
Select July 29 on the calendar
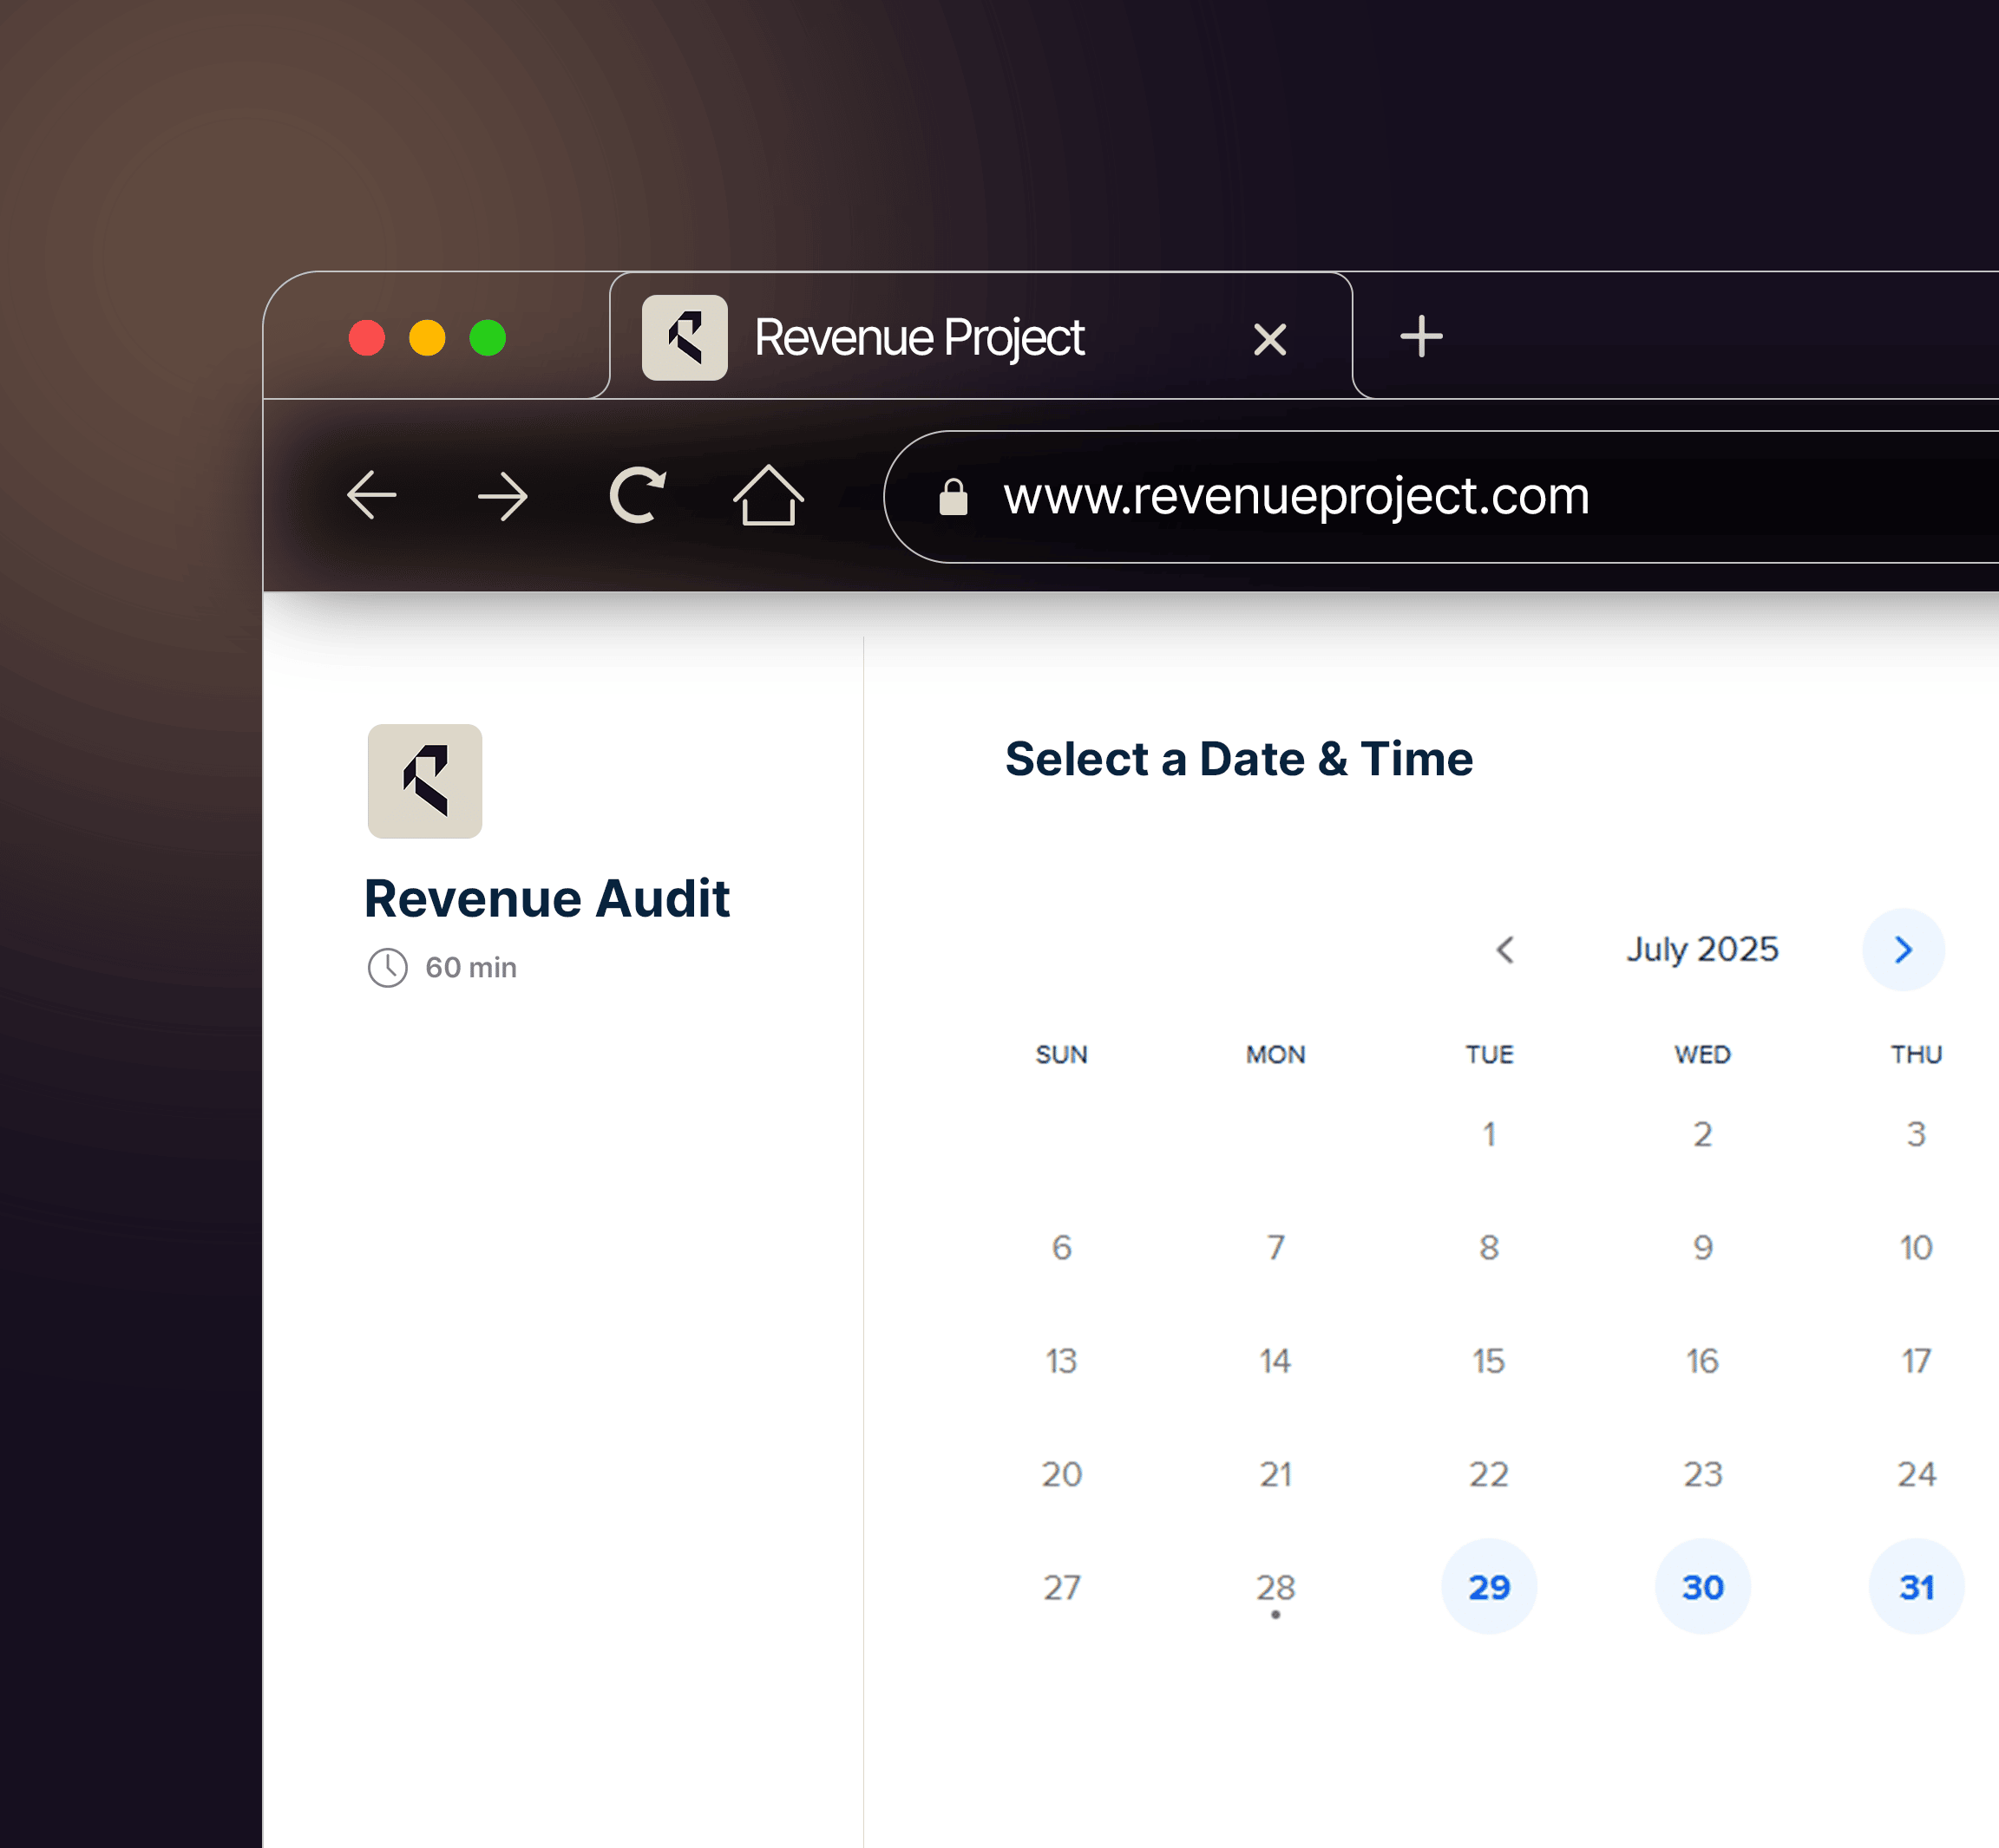coord(1488,1587)
